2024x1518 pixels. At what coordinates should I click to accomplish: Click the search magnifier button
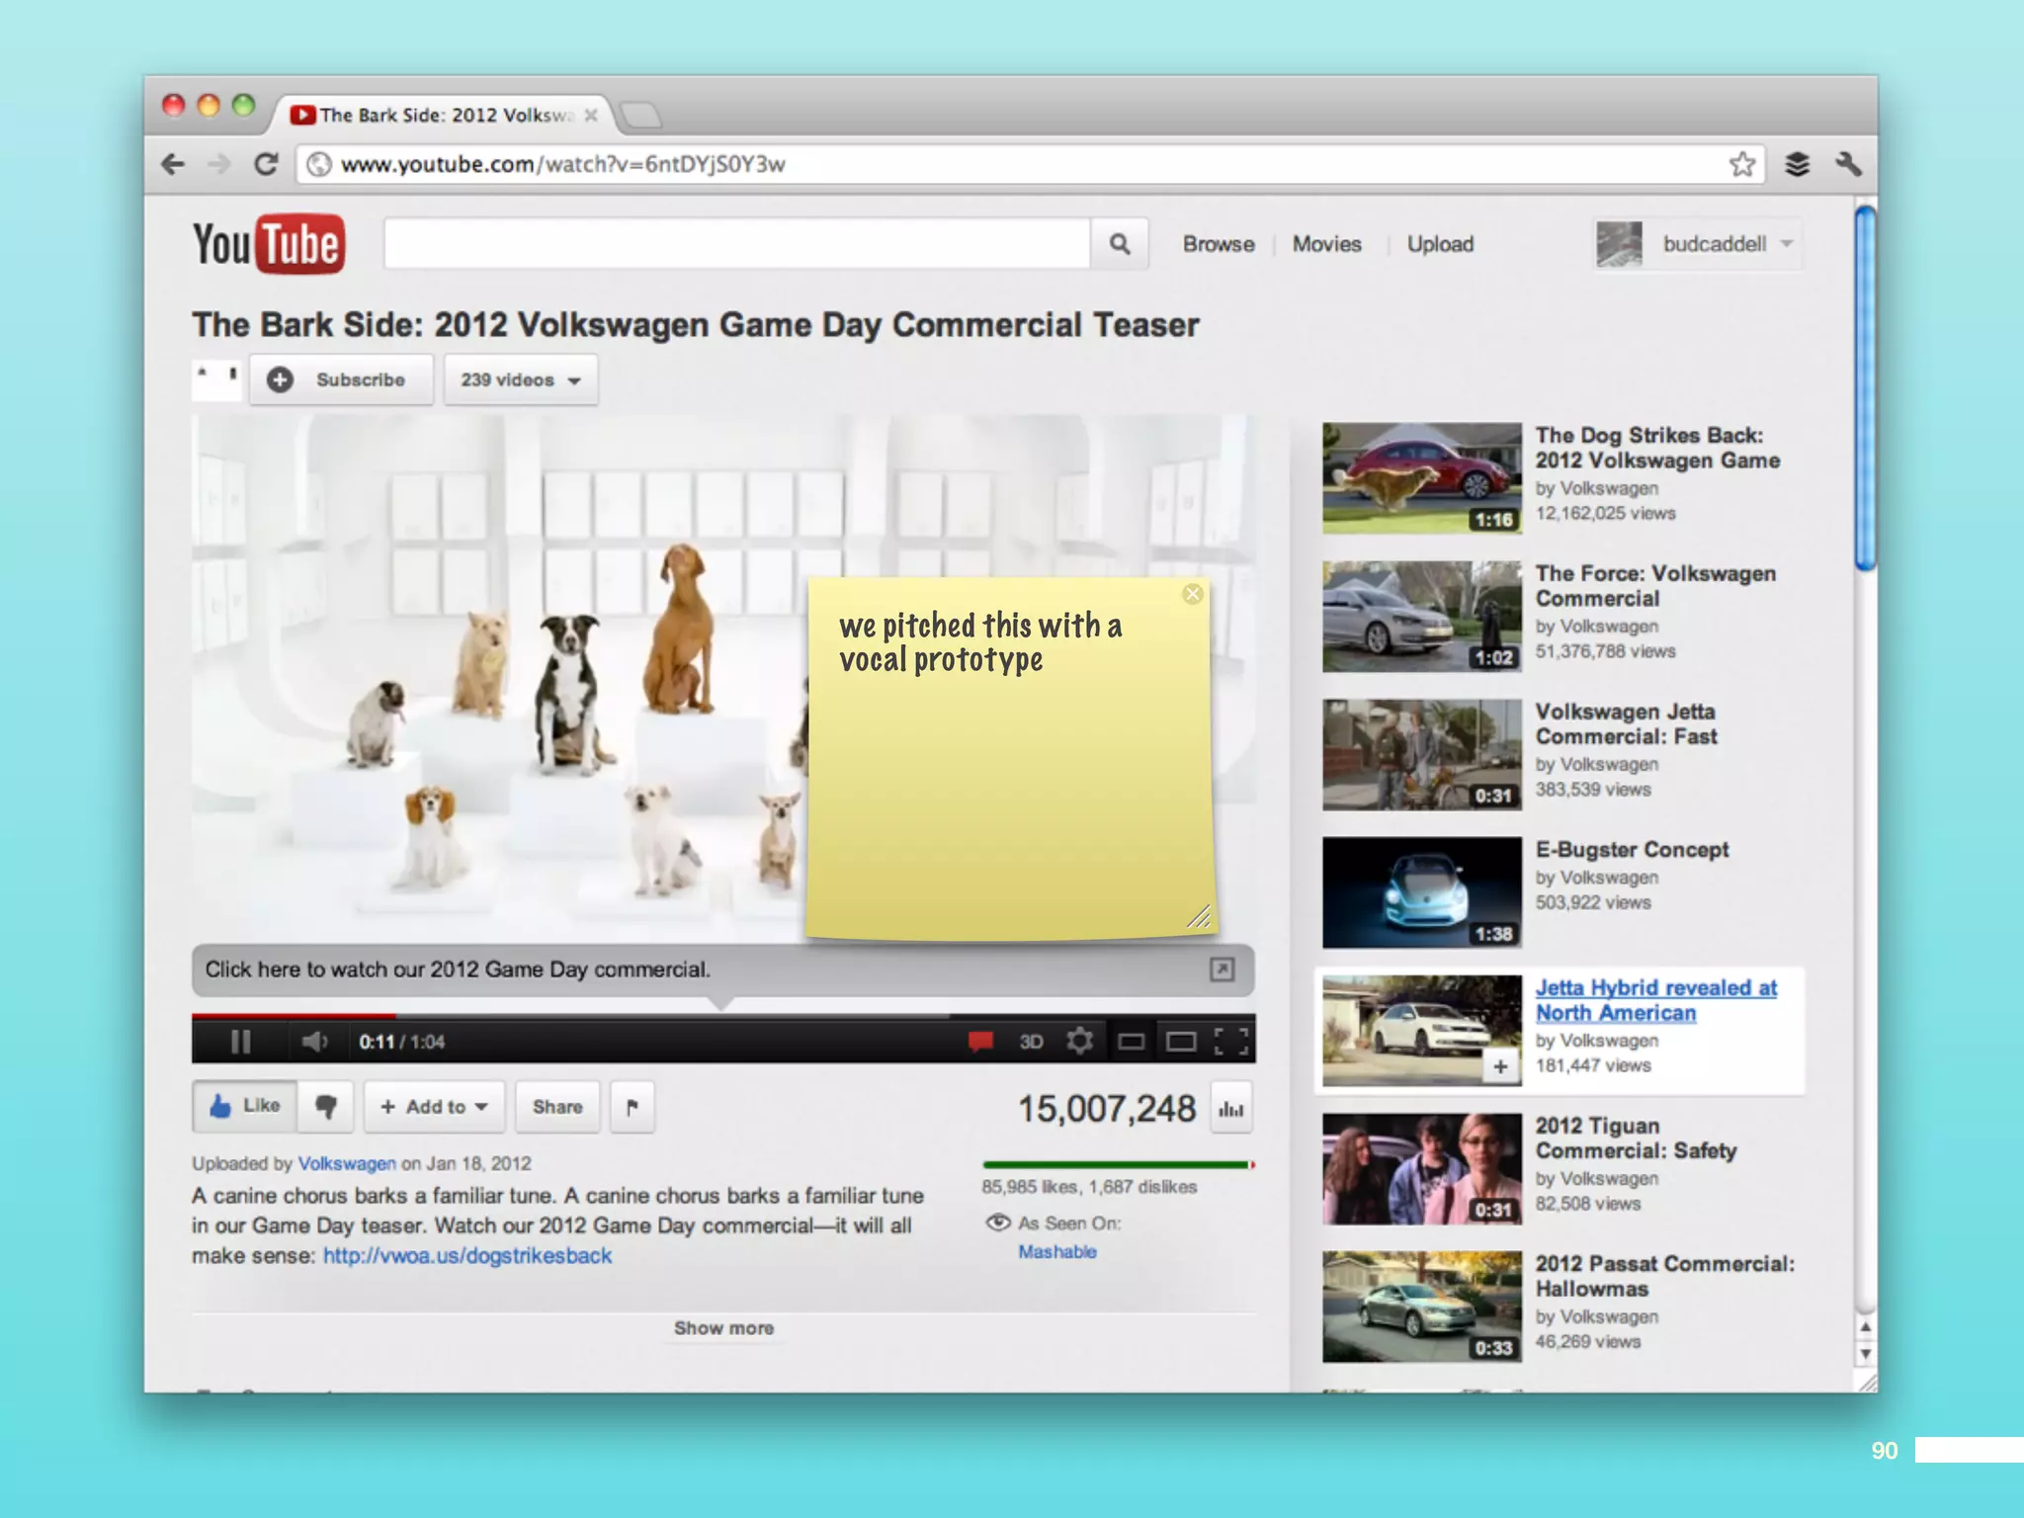(x=1119, y=244)
